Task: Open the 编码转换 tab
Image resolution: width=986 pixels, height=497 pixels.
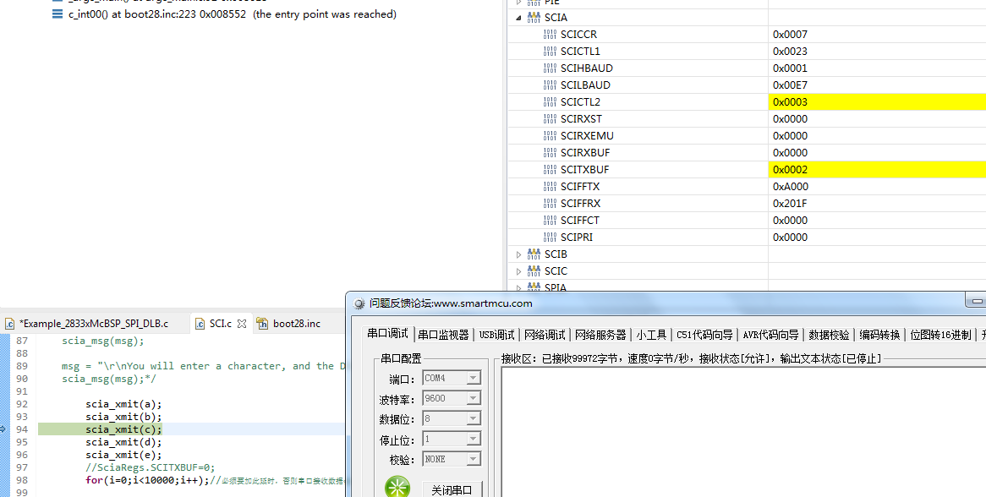Action: [x=879, y=335]
